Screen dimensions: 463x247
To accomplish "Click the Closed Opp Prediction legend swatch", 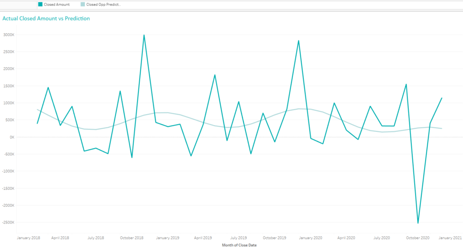I will coord(83,5).
